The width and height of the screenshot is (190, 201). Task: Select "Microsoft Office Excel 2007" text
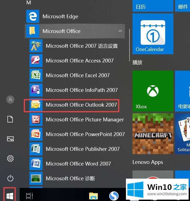[78, 75]
